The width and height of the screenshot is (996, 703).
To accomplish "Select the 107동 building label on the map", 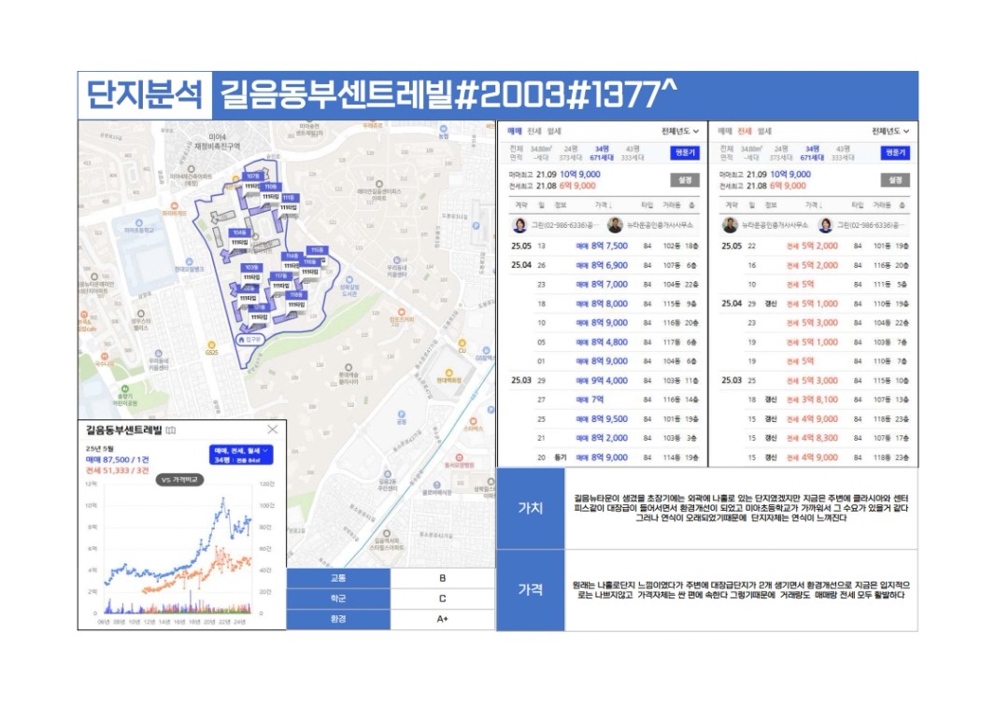I will (252, 176).
